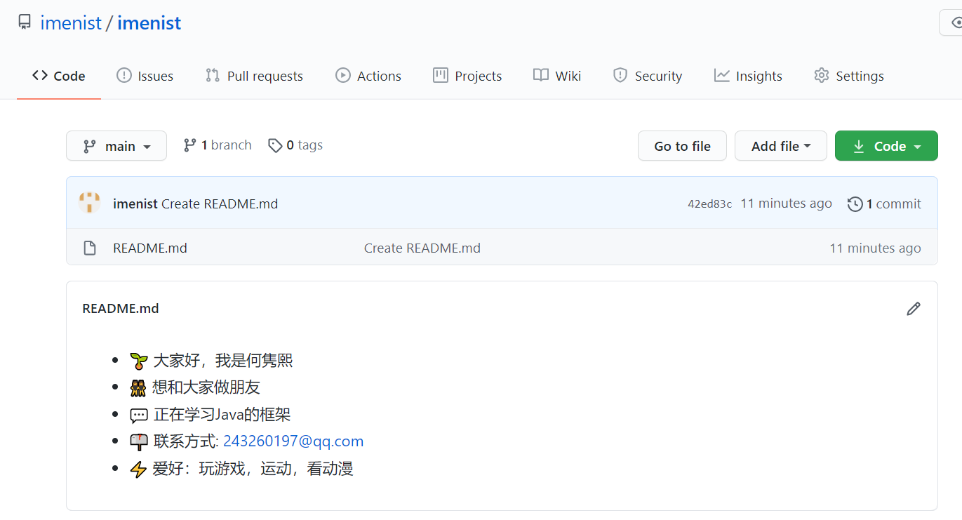Viewport: 962px width, 520px height.
Task: Open commit hash 42ed83c
Action: point(709,204)
